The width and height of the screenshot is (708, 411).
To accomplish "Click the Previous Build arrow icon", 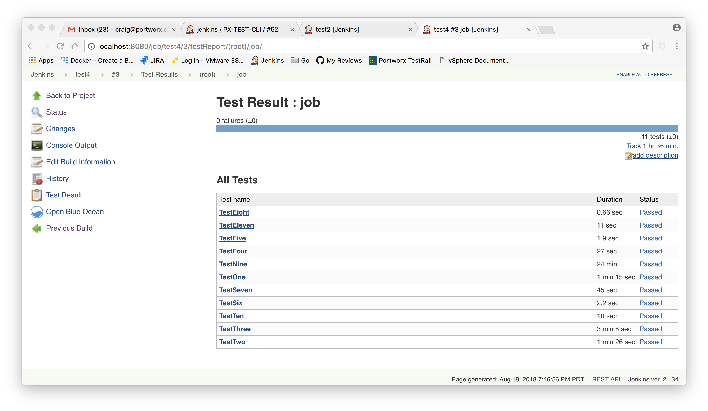I will [37, 228].
